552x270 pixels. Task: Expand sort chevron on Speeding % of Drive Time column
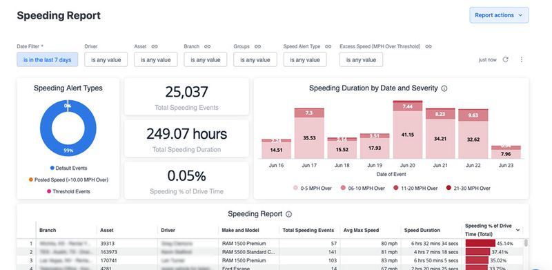pos(518,230)
